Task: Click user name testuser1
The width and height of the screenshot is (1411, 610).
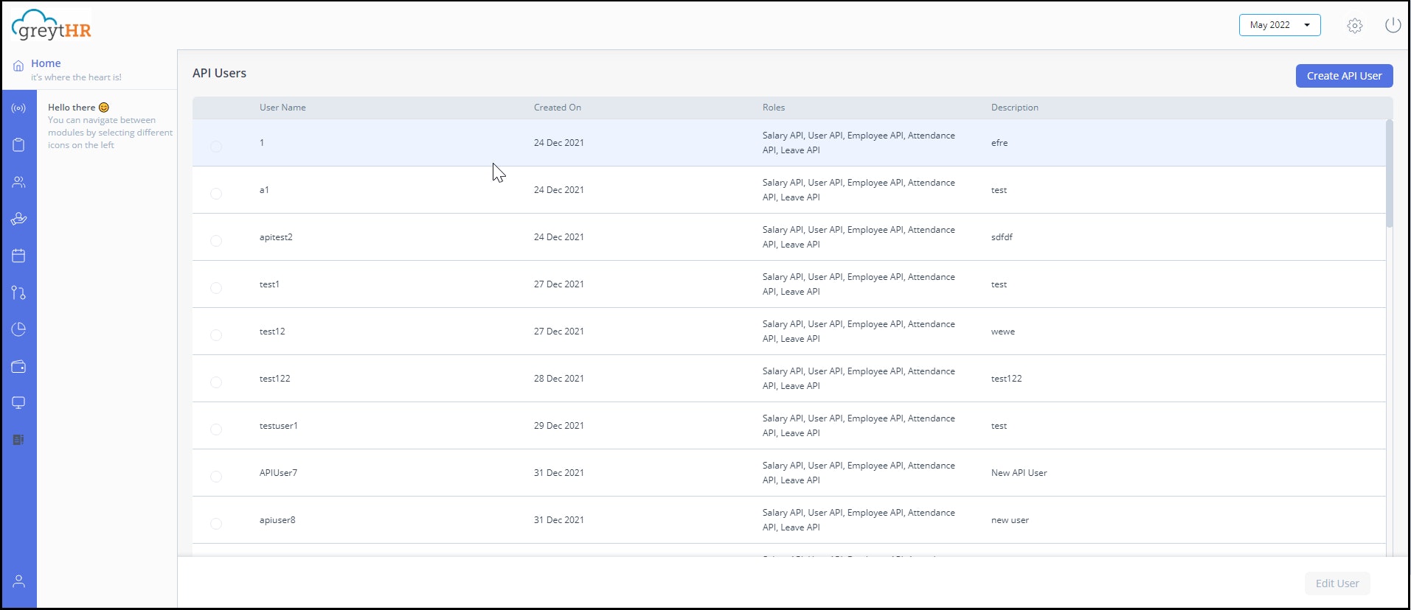Action: click(x=279, y=426)
